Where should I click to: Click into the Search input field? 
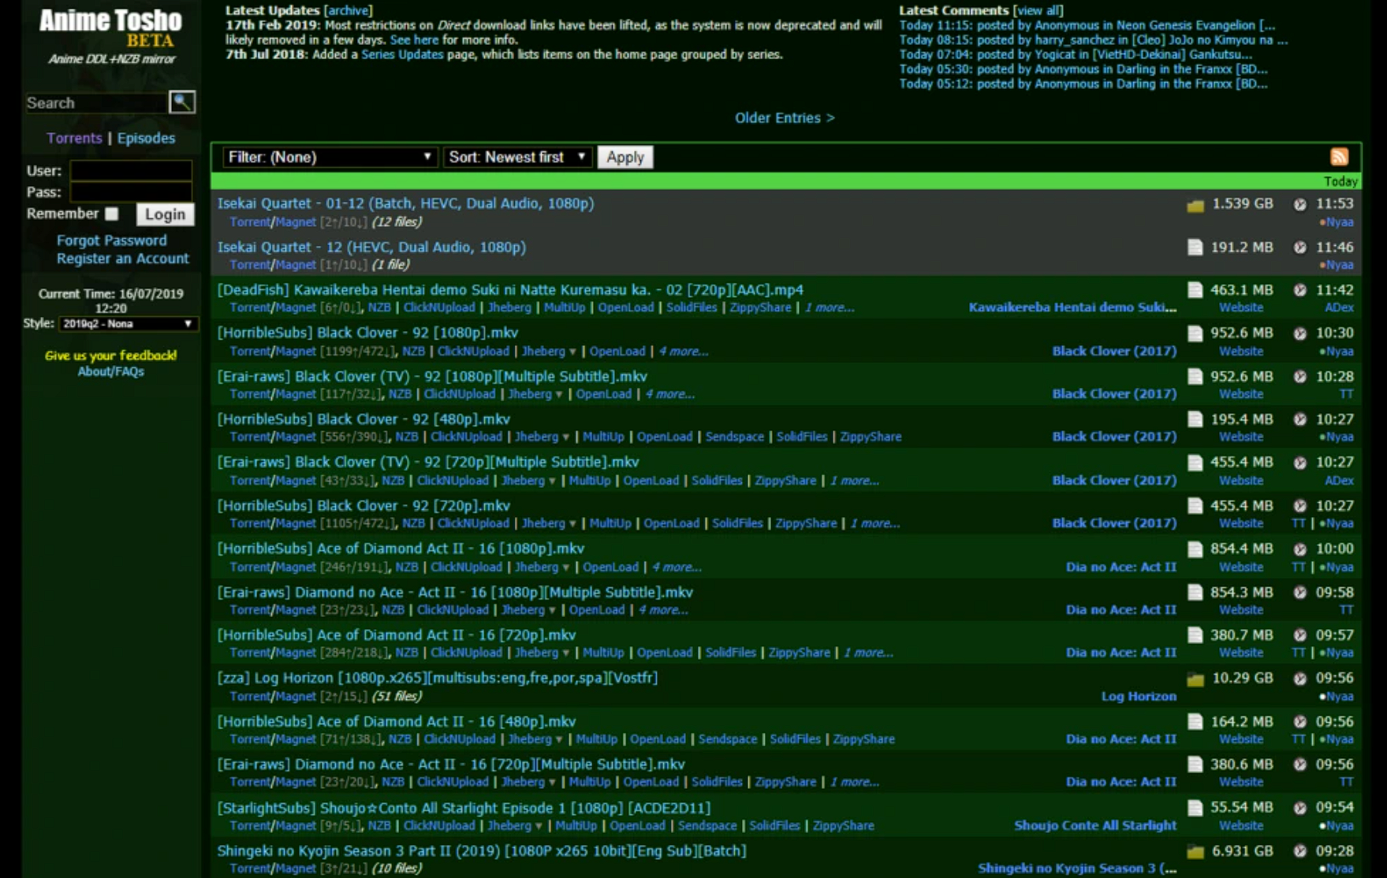pos(95,102)
